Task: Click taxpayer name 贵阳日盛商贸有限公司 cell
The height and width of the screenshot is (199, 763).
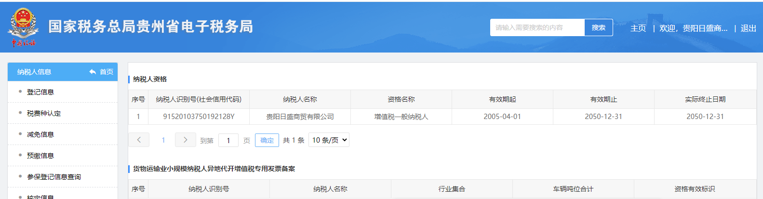Action: (x=300, y=117)
